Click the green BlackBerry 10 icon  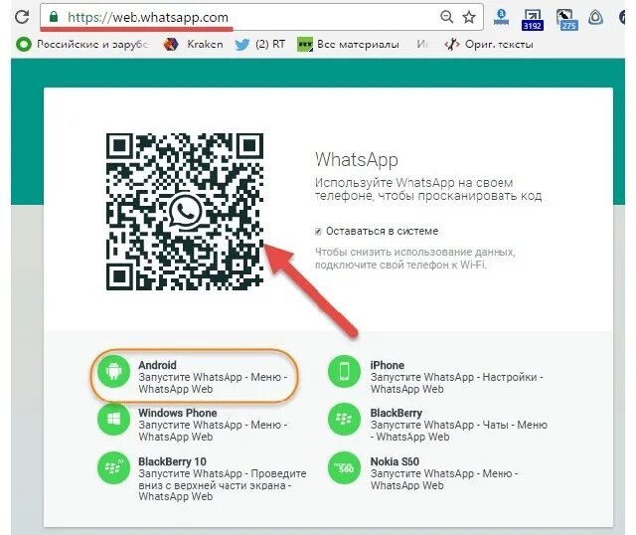(x=114, y=467)
